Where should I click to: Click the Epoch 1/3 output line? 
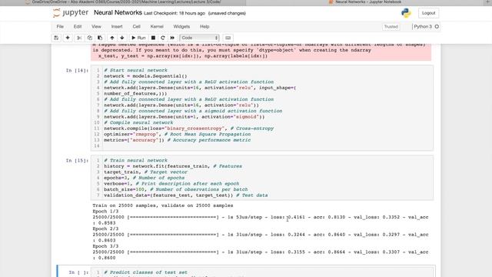tap(105, 212)
